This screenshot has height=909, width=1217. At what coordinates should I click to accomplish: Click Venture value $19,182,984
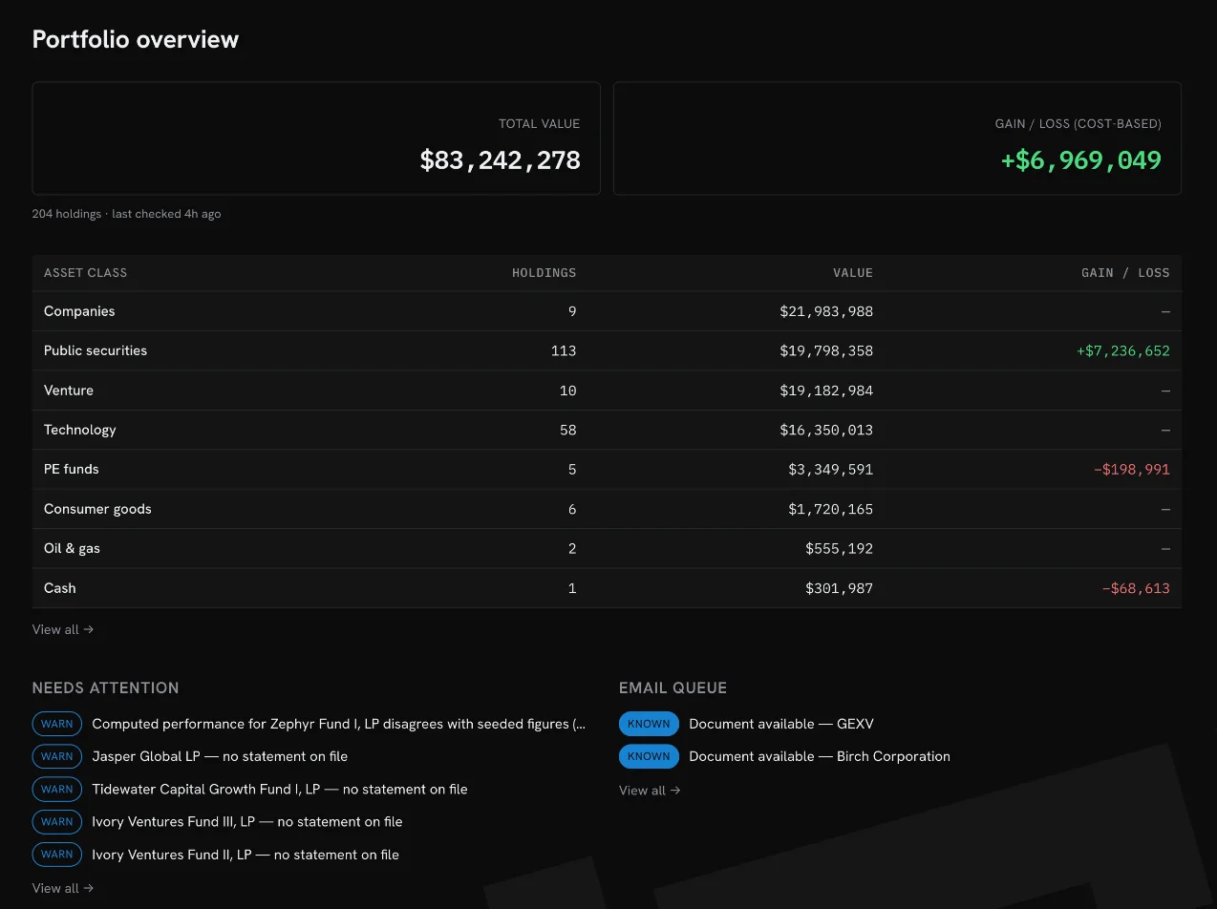click(x=826, y=391)
